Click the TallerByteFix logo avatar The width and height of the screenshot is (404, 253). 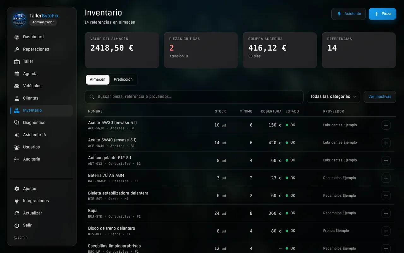20,19
